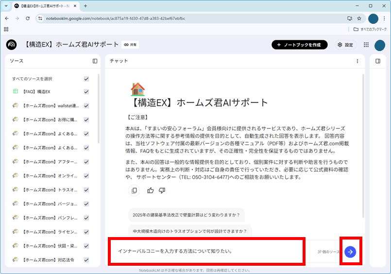Viewport: 391px width, 274px height.
Task: Bookmark this page with star icon
Action: tap(359, 18)
